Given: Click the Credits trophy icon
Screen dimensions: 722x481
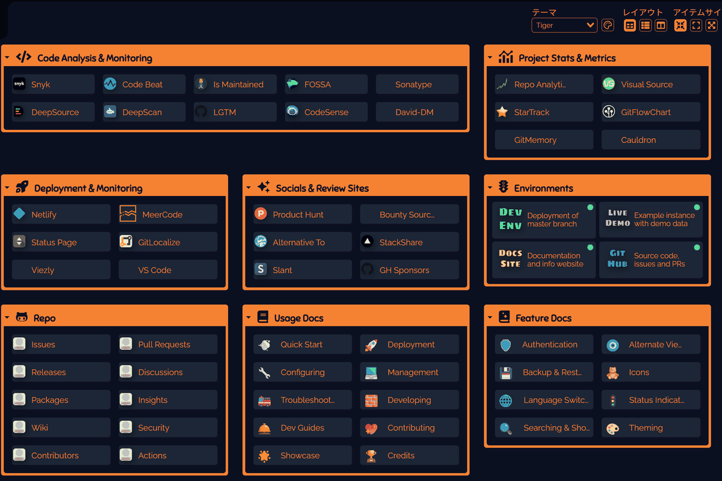Looking at the screenshot, I should [371, 455].
